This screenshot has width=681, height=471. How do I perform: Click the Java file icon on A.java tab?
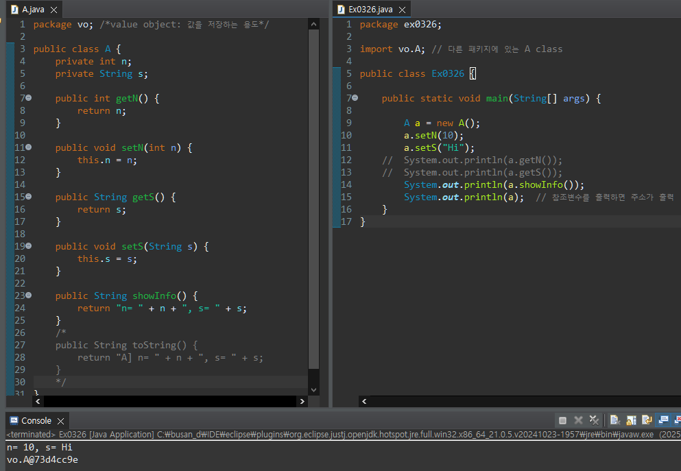(14, 10)
